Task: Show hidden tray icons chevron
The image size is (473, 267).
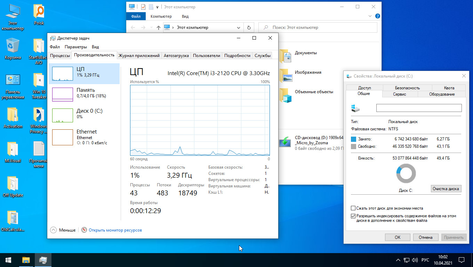Action: (x=398, y=260)
